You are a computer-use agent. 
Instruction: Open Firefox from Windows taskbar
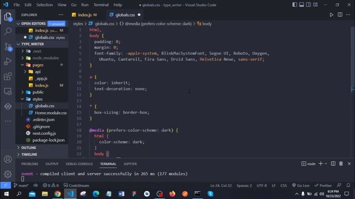(172, 194)
